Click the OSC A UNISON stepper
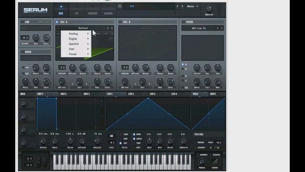Image resolution: width=305 pixels, height=172 pixels. tap(62, 67)
